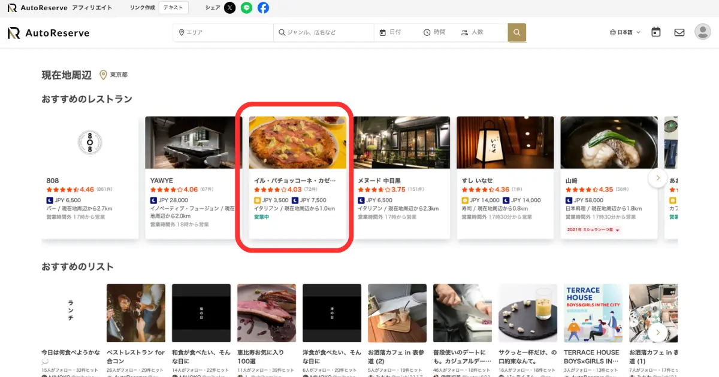The width and height of the screenshot is (719, 377).
Task: Open 普段使いのデートにも list thumbnail
Action: pos(463,313)
